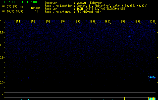
Task: Click the long green echo near 1700
Action: [x=152, y=77]
